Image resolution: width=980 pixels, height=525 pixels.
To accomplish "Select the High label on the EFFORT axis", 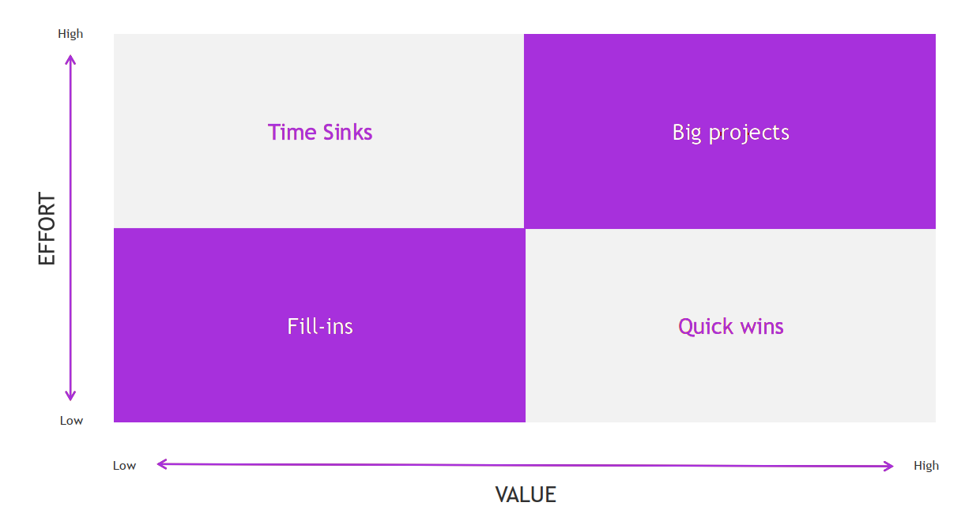I will click(x=70, y=34).
